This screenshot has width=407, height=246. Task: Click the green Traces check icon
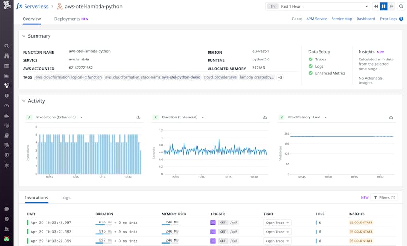[311, 59]
